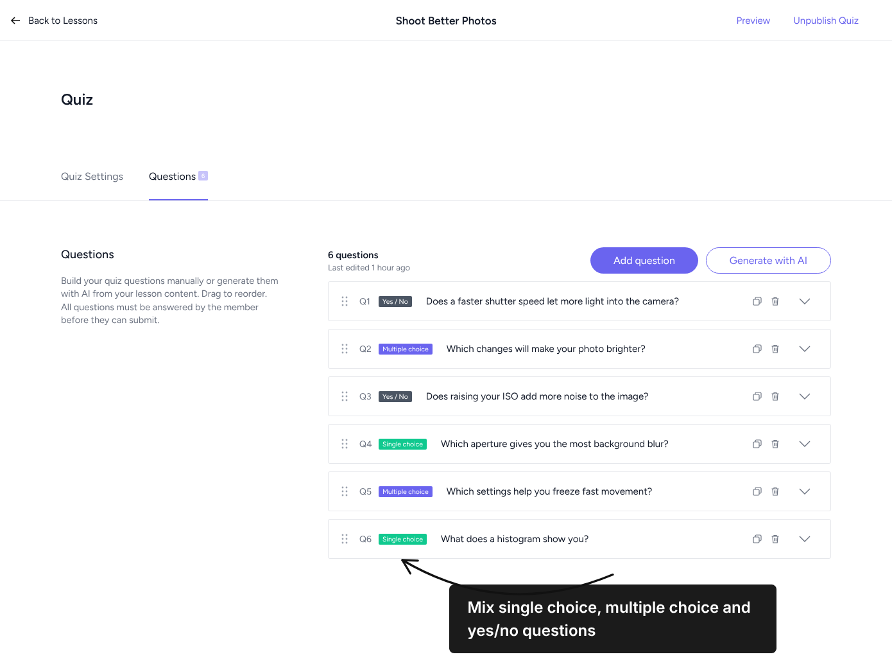Viewport: 892px width, 668px height.
Task: Click question text 'What does a histogram show you?'
Action: point(515,539)
